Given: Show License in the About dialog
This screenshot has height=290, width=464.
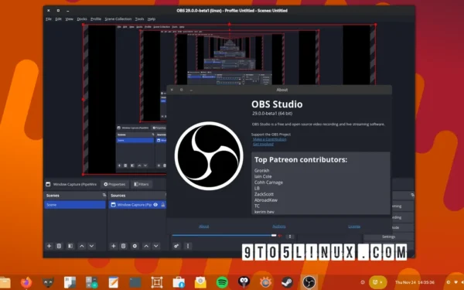Looking at the screenshot, I should [x=354, y=227].
